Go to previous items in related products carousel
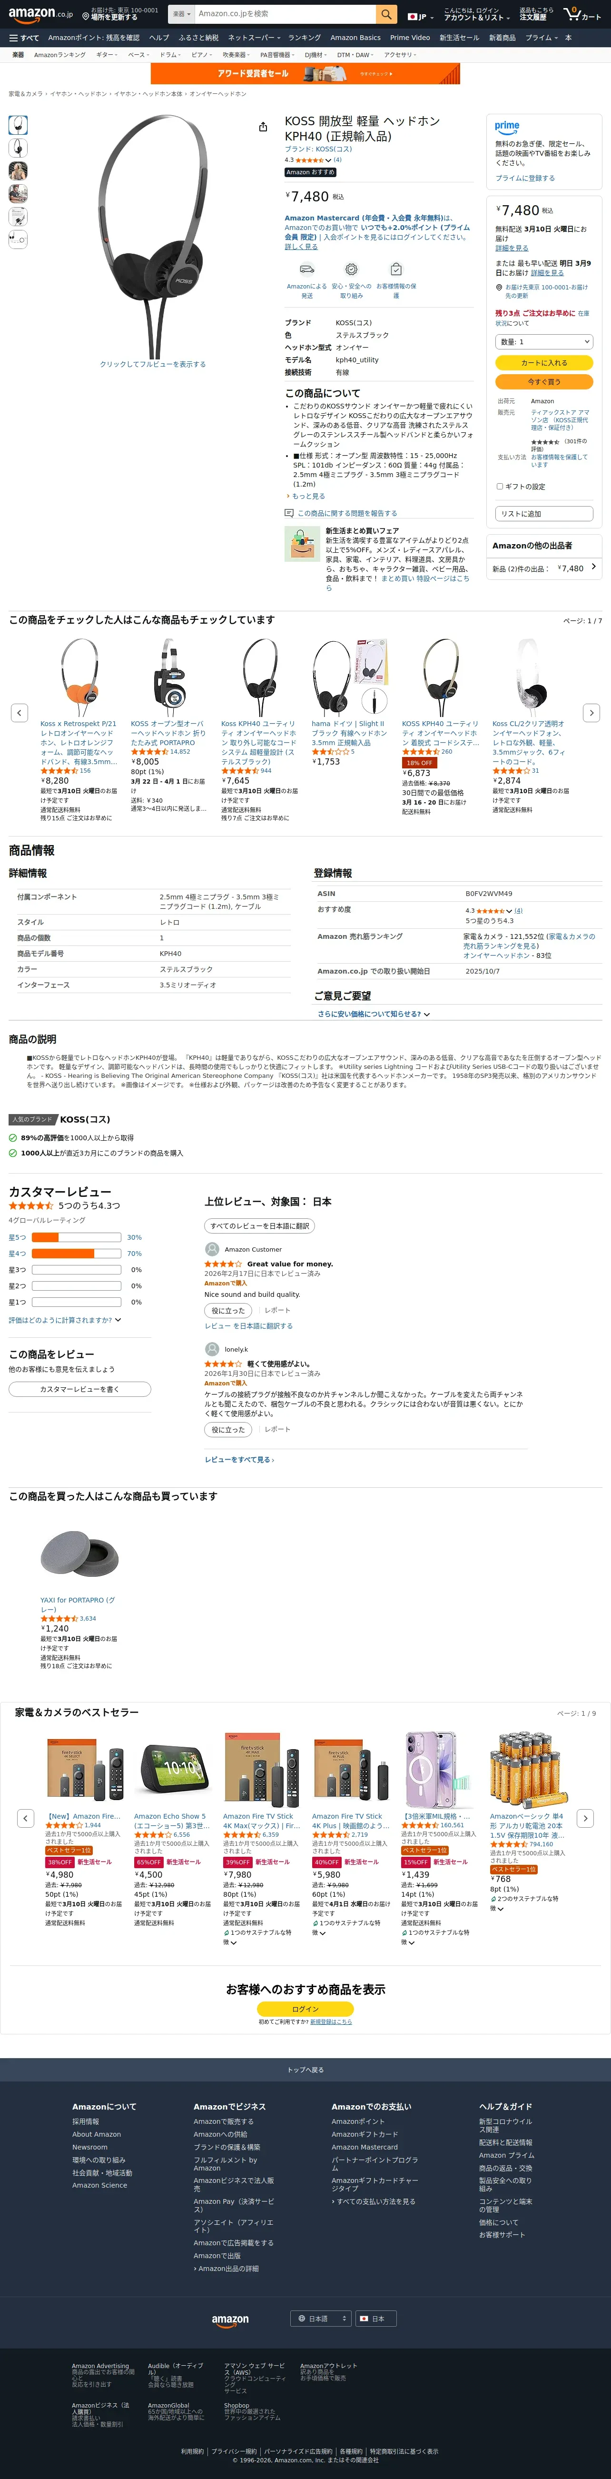Image resolution: width=611 pixels, height=2479 pixels. [19, 712]
